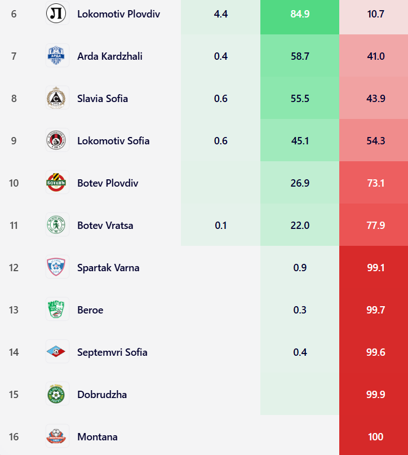Click the Beroe green team logo

click(x=57, y=310)
